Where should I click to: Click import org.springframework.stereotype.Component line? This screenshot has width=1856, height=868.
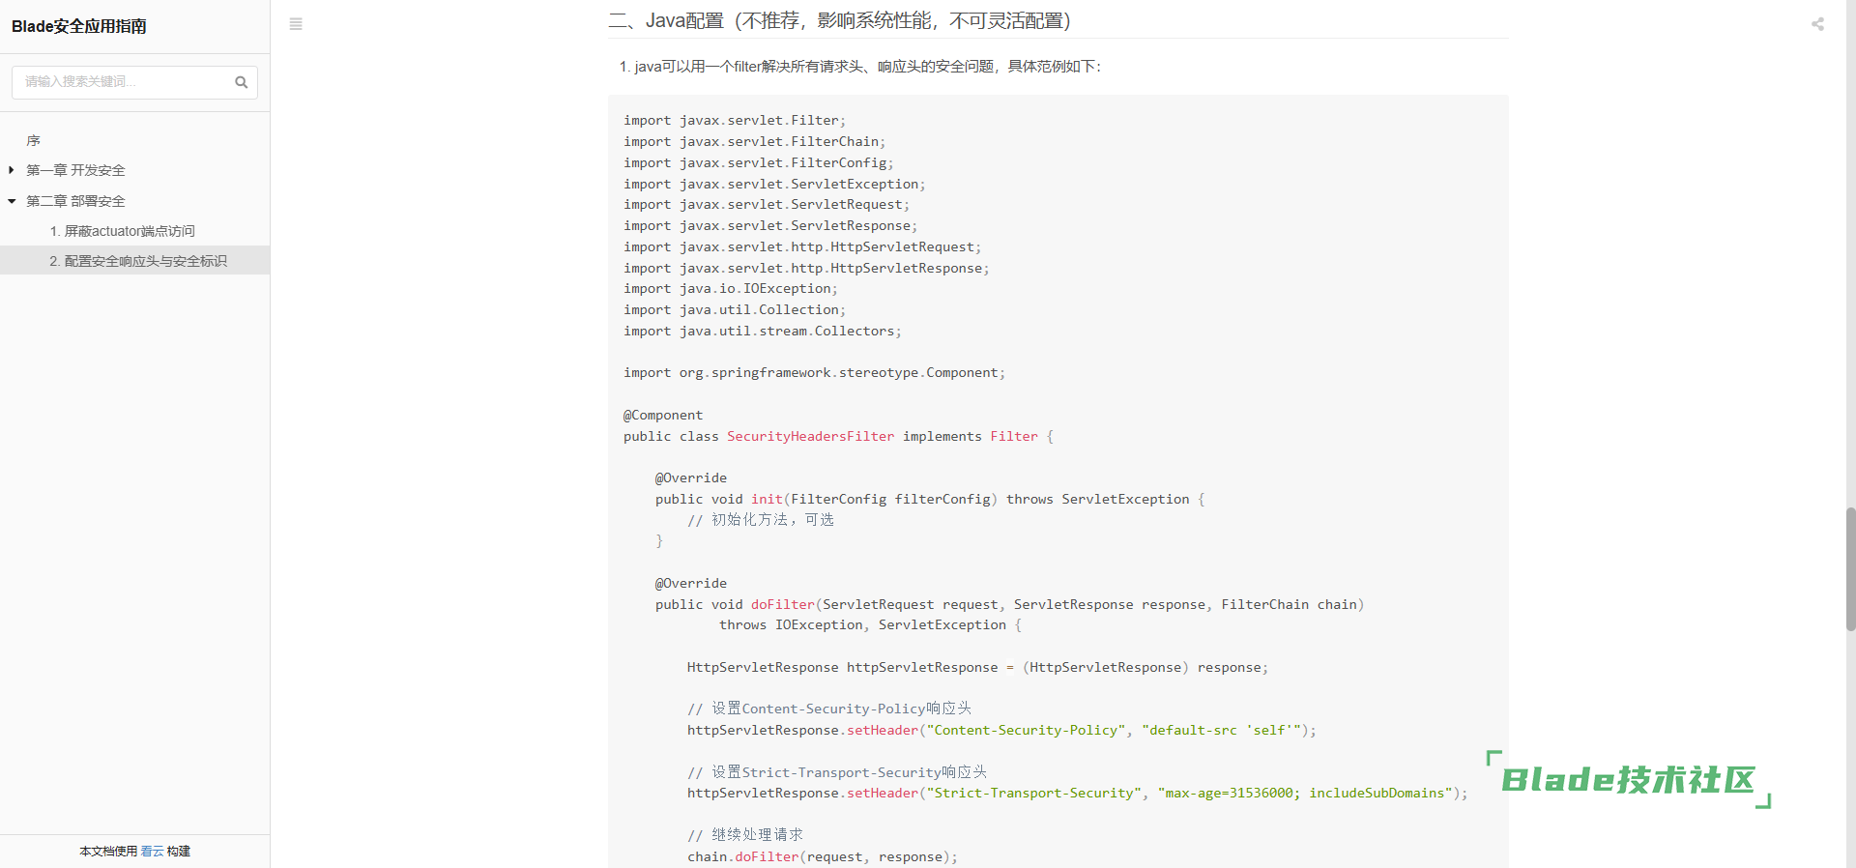tap(814, 373)
